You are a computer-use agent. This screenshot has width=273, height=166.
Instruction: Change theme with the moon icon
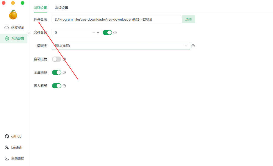point(6,158)
